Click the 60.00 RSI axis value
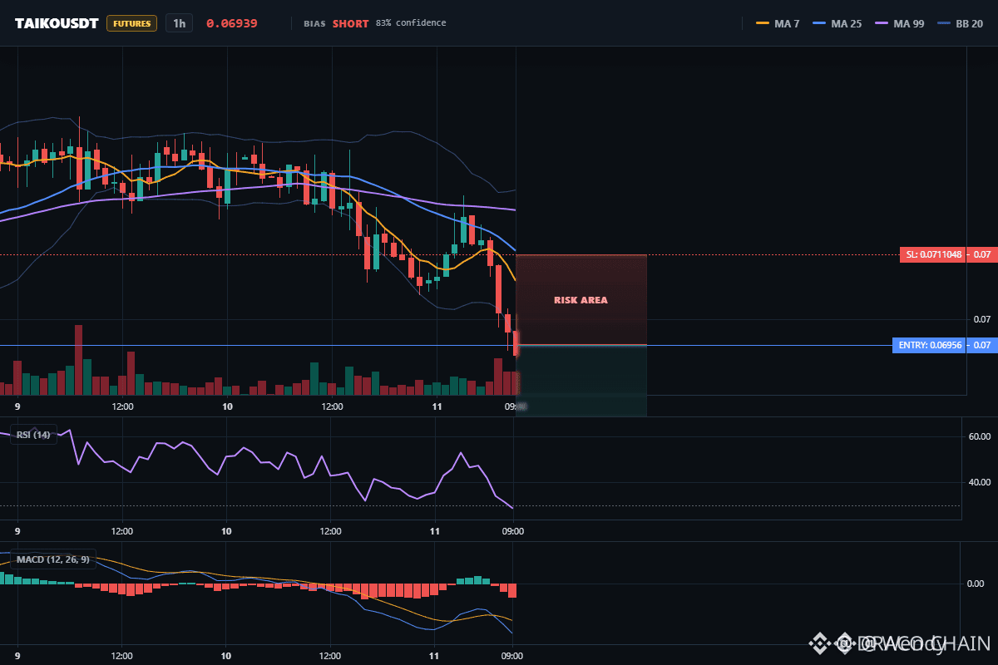 [x=980, y=436]
